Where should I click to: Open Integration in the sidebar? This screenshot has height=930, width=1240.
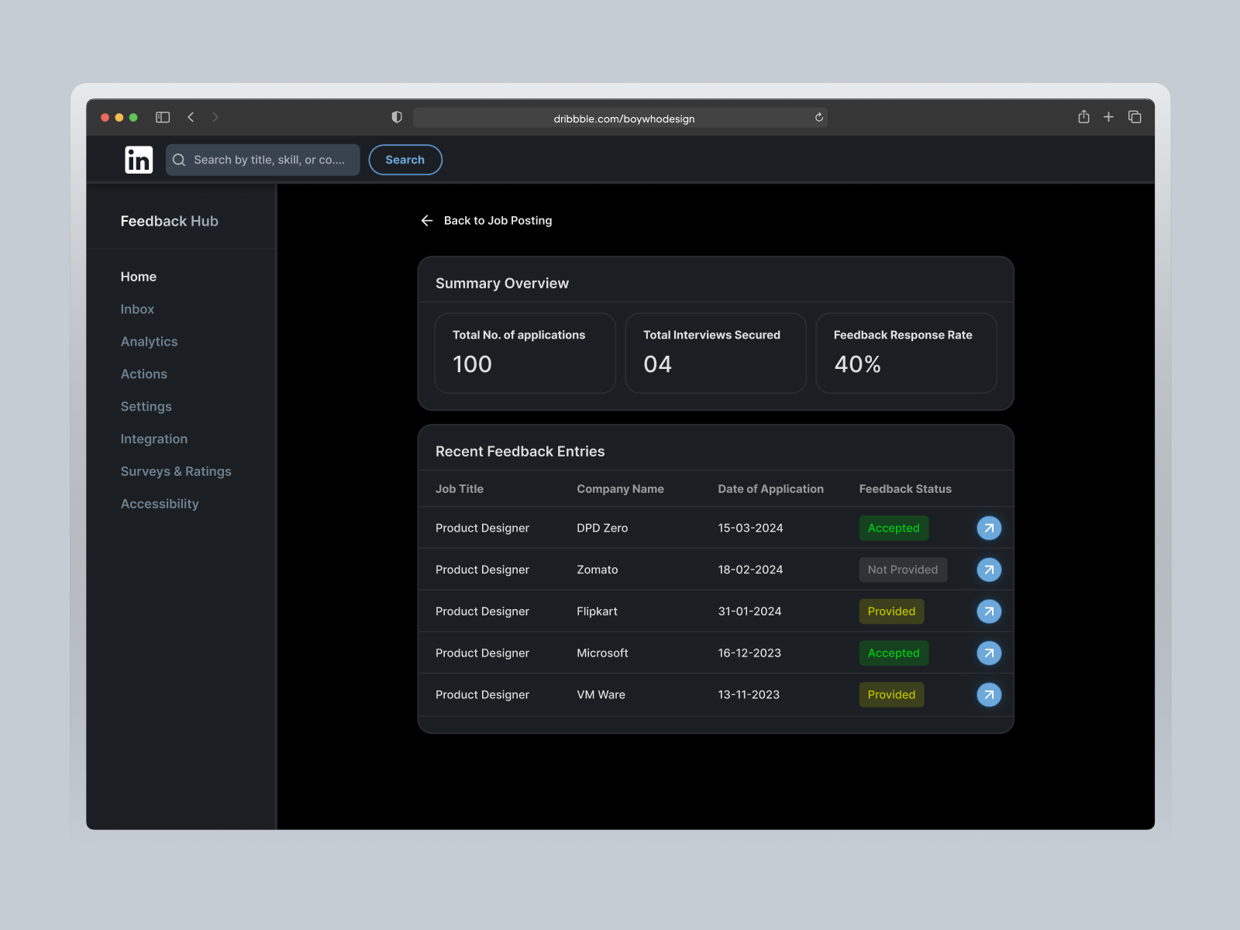tap(154, 439)
